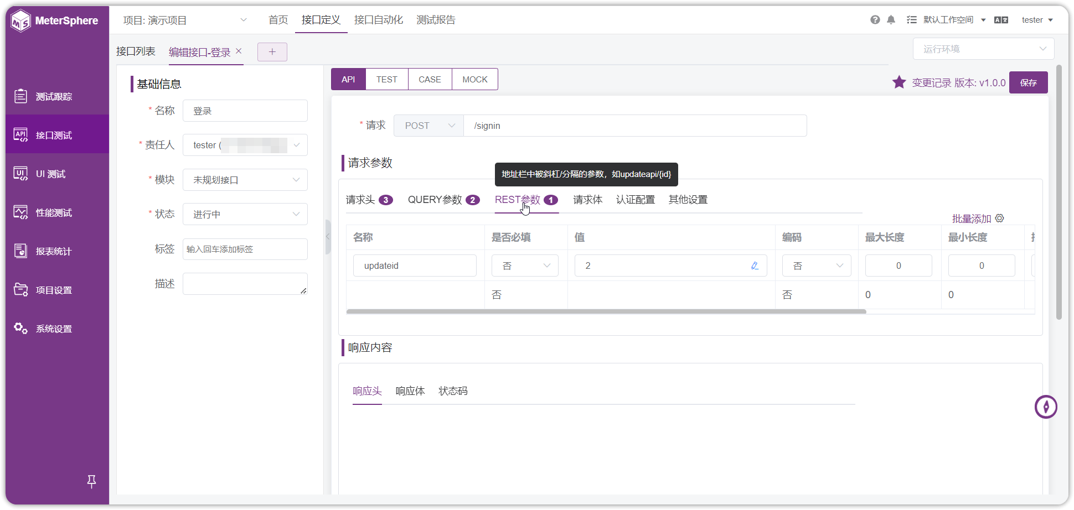Open the 状态 进行中 dropdown
Viewport: 1074px width, 510px height.
tap(245, 214)
